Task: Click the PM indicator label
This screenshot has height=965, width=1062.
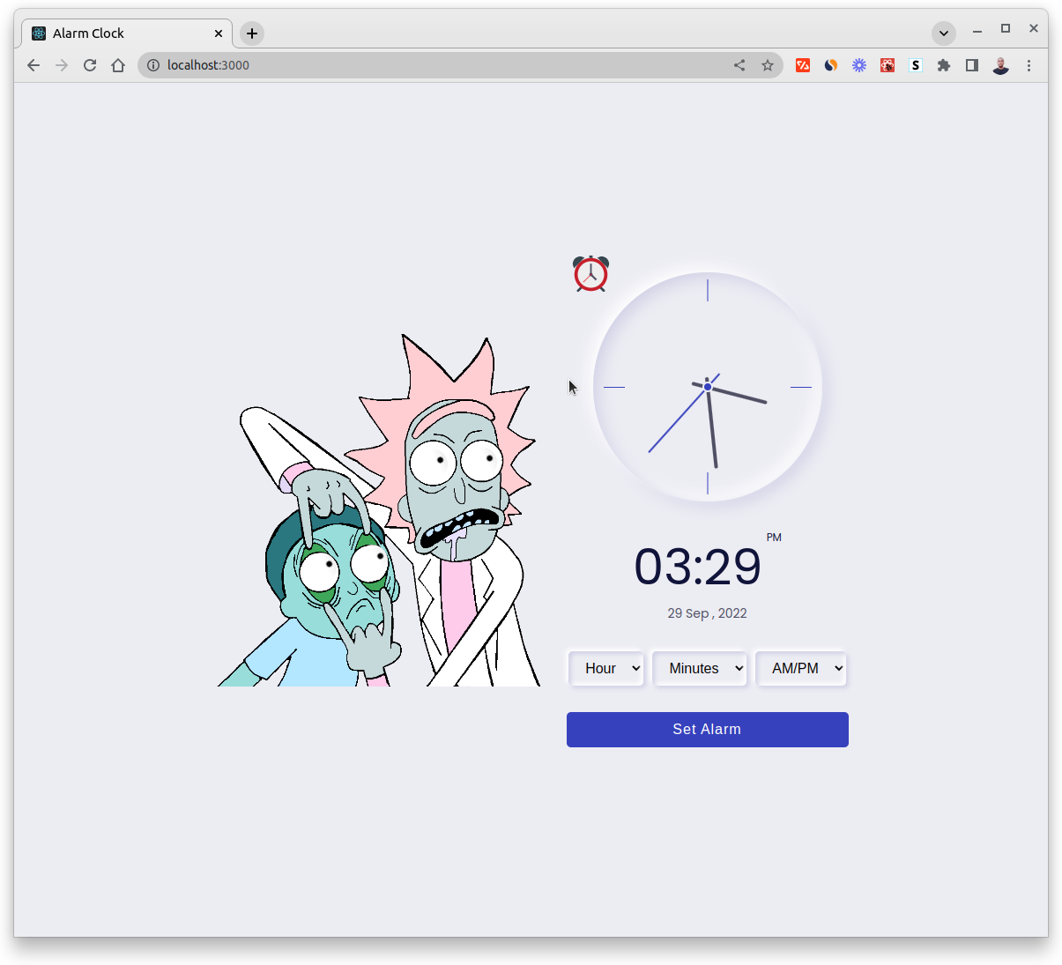Action: click(774, 538)
